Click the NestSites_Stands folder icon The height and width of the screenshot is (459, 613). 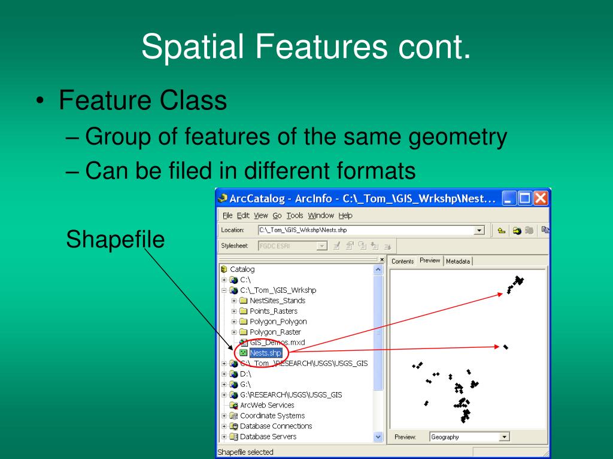pos(244,301)
